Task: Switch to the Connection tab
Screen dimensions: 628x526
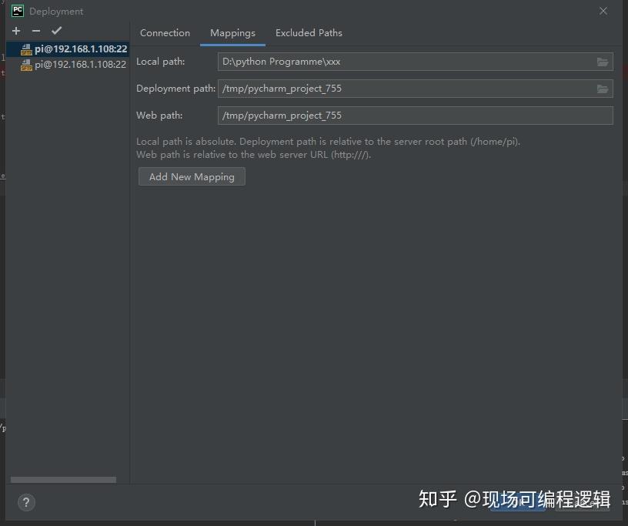Action: tap(165, 32)
